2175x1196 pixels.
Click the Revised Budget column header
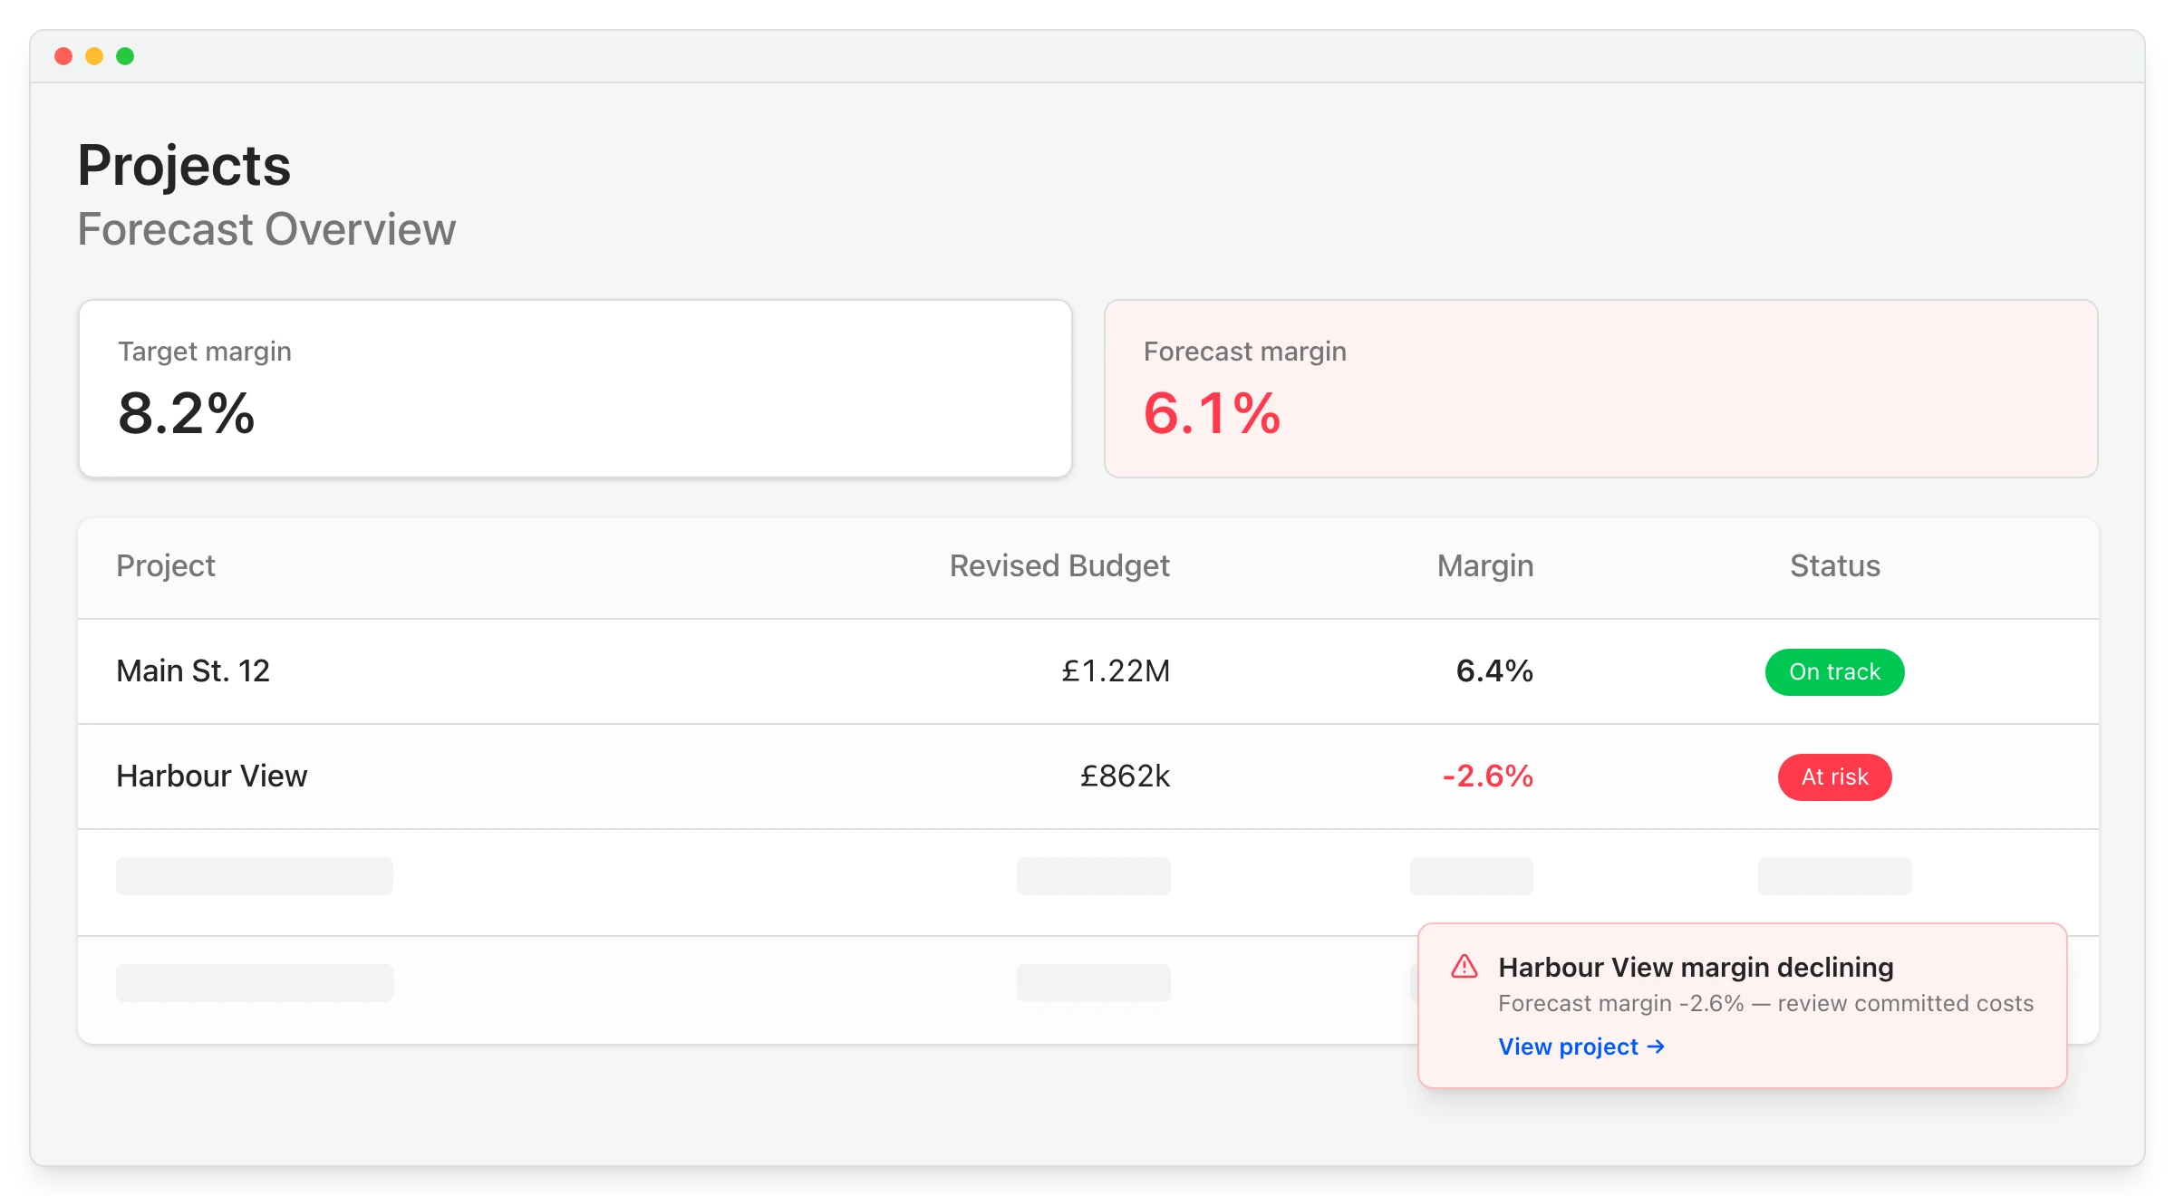pos(1059,566)
